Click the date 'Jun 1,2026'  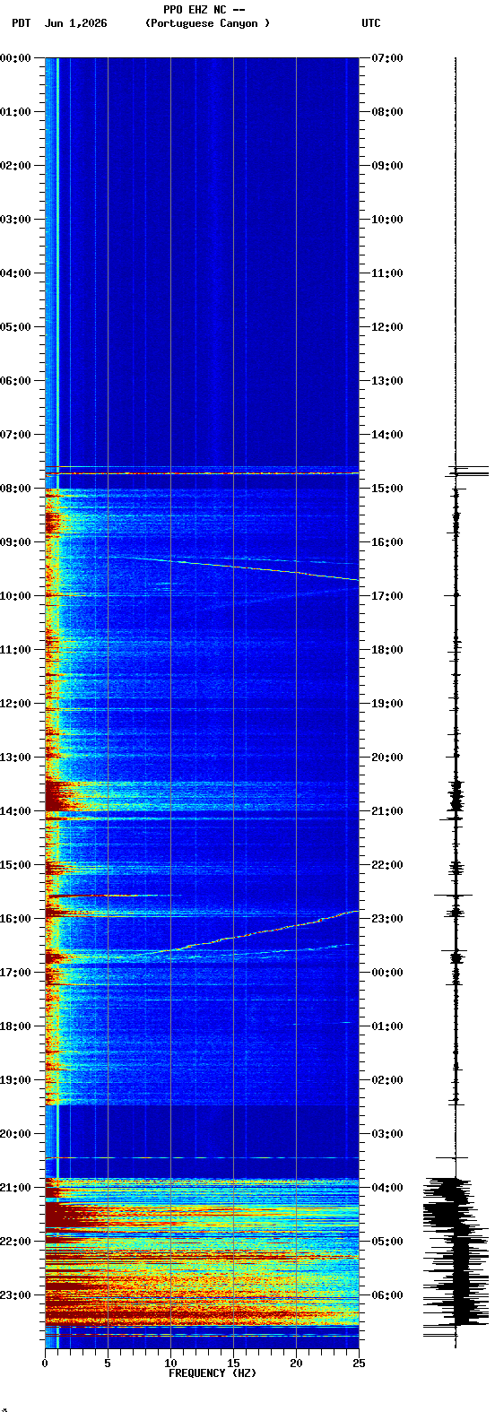click(76, 23)
